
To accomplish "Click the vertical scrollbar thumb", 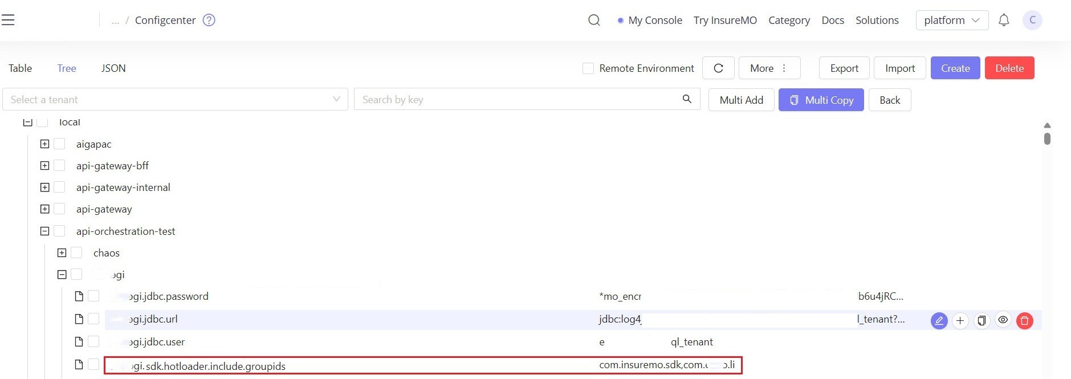I will [1047, 138].
